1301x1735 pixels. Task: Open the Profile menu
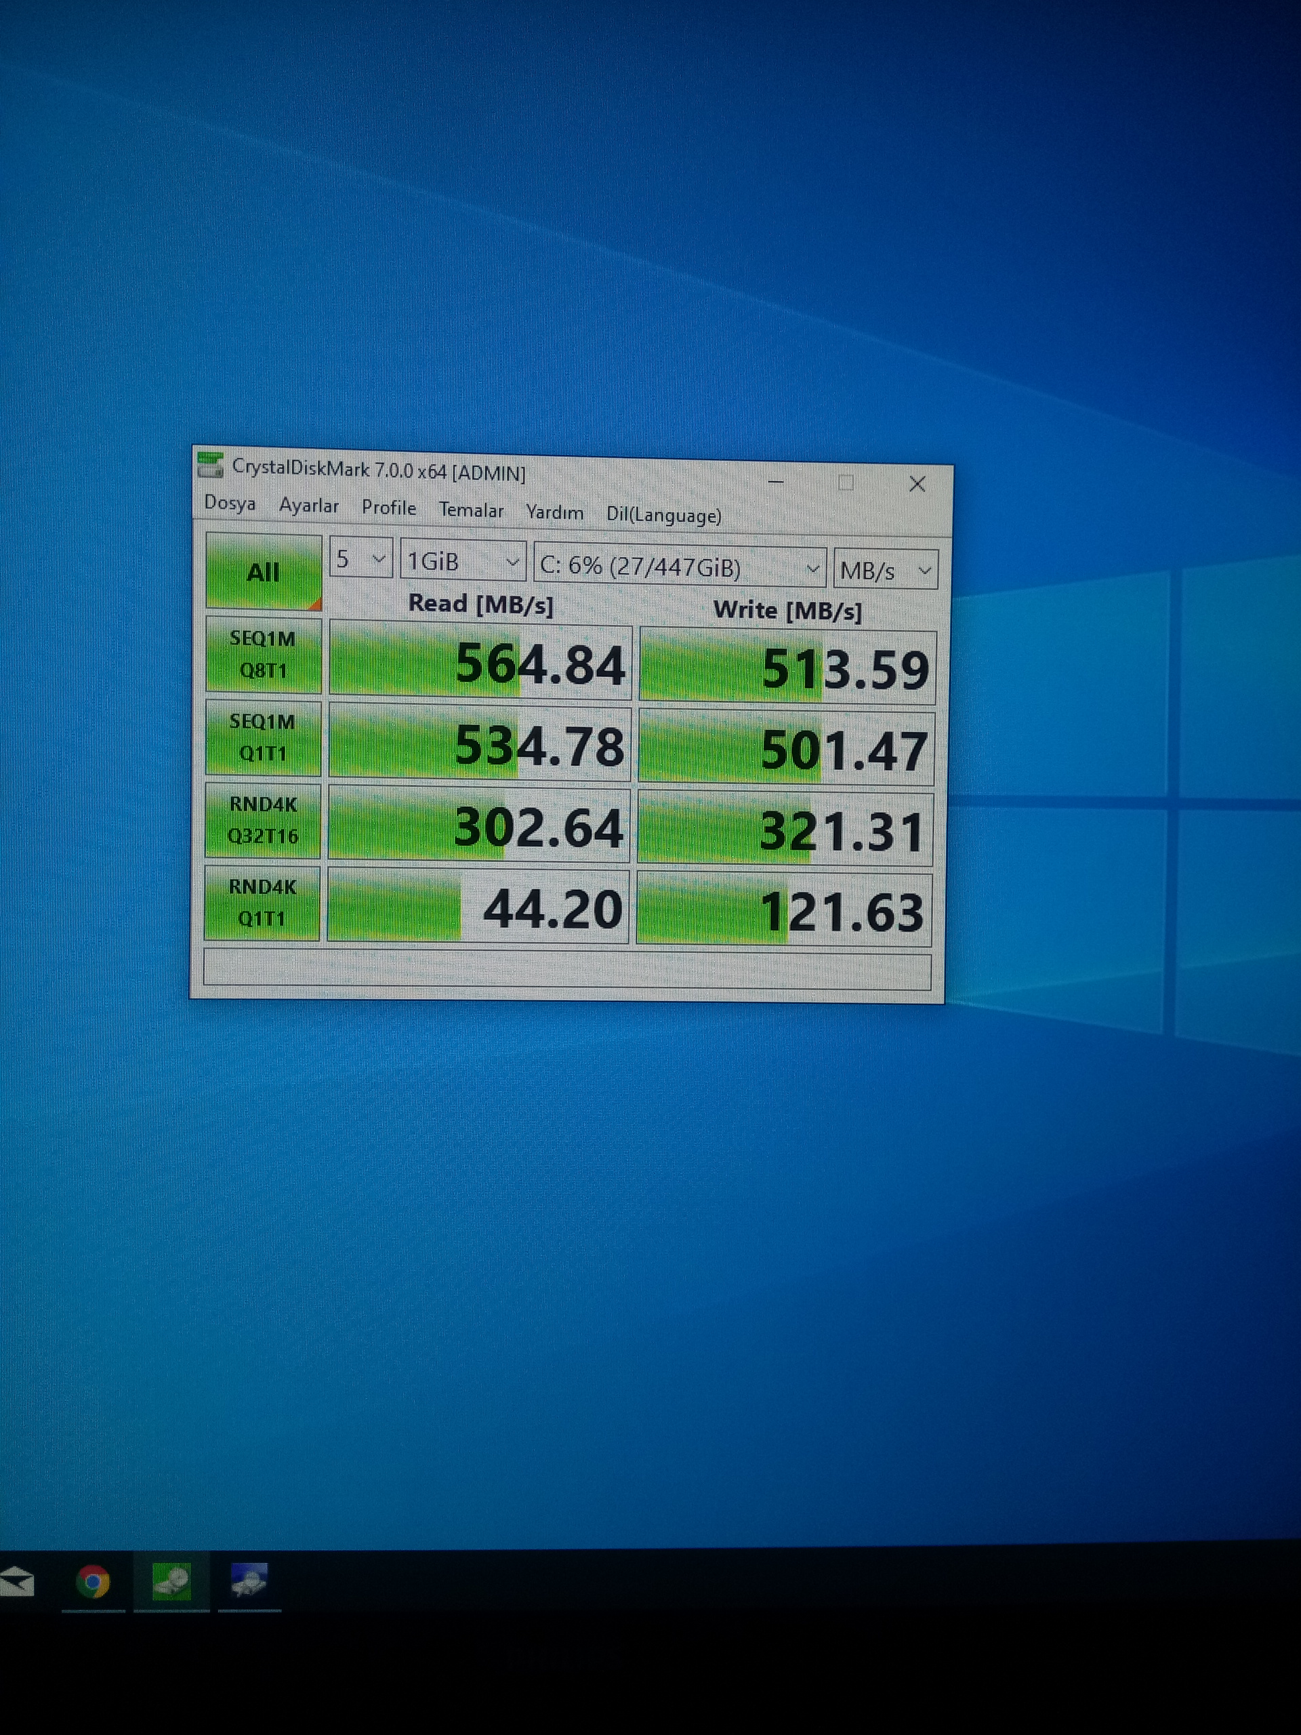tap(389, 508)
